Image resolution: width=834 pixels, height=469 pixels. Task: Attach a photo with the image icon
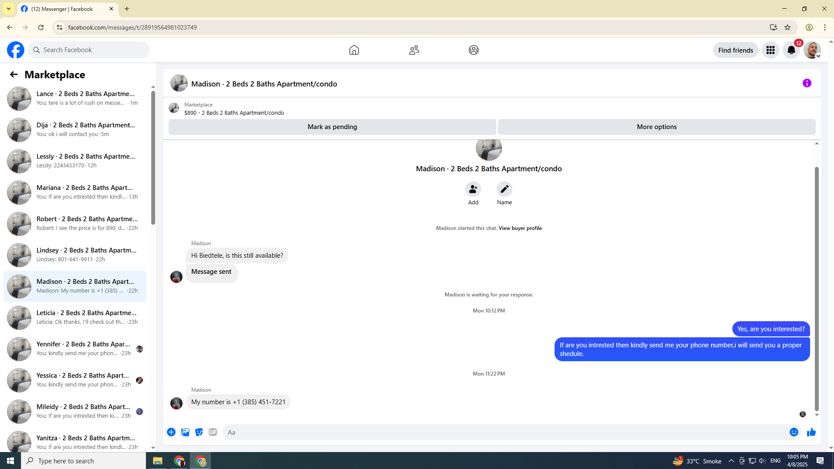185,432
